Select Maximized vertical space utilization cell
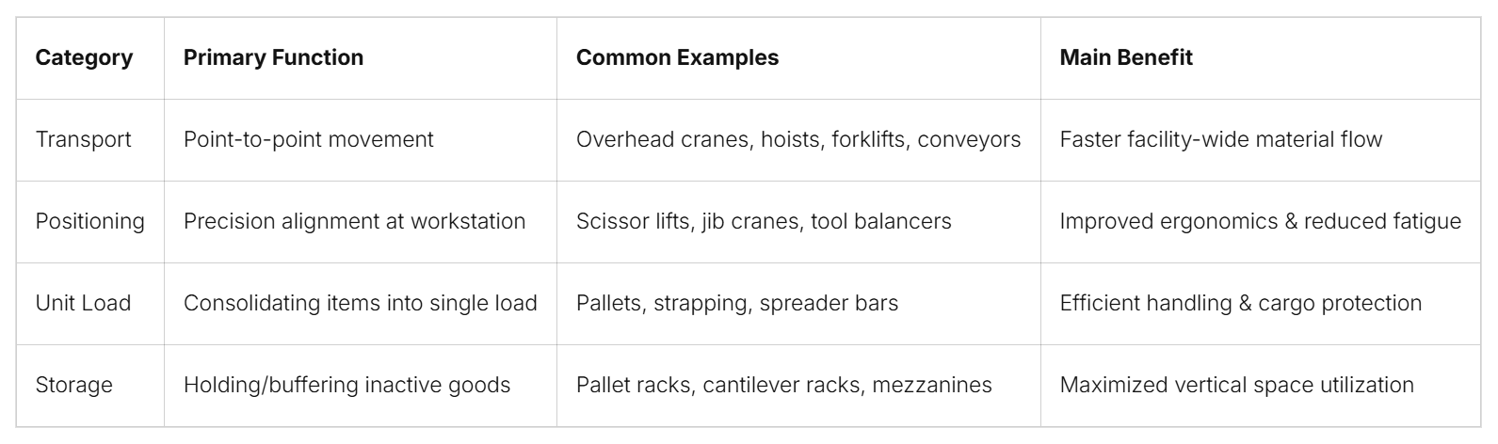 click(1261, 386)
